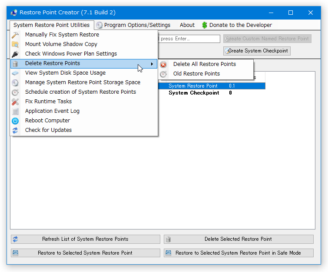Screen dimensions: 328x272
Task: Click the disc icon beside Manage System Restore Point Storage Space
Action: point(15,83)
